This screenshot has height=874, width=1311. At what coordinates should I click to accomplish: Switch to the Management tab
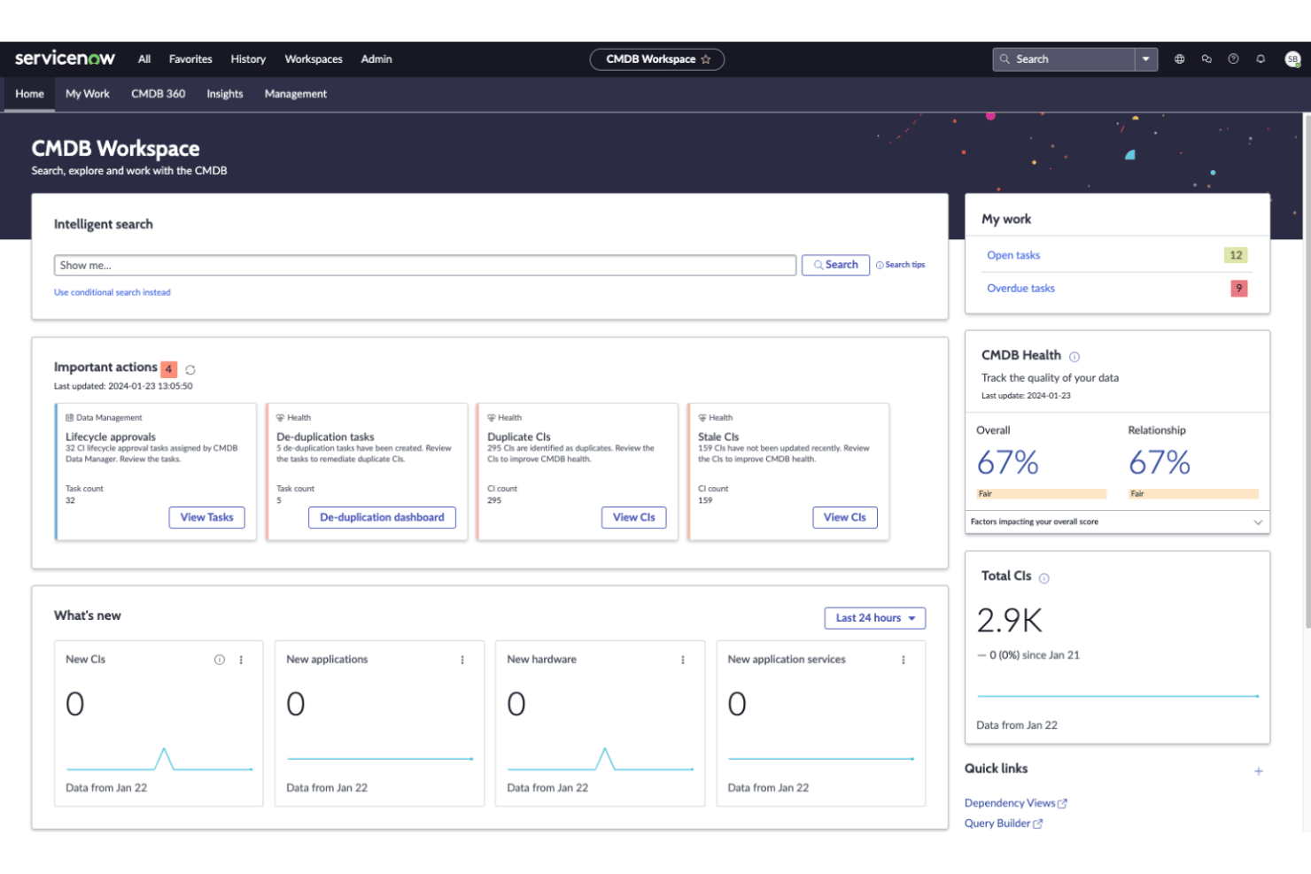[296, 94]
